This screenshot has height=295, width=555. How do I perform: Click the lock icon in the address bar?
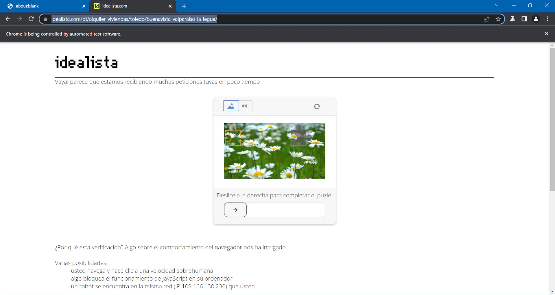tap(45, 19)
